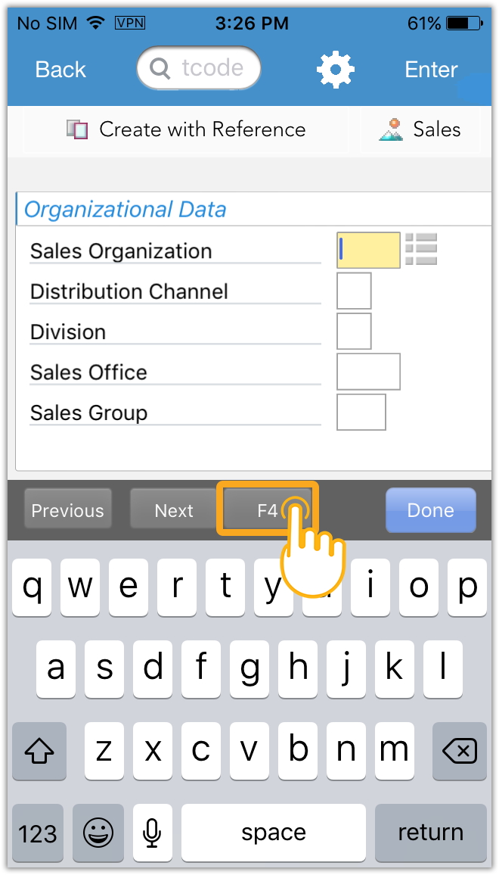Focus the Sales Office input box
The height and width of the screenshot is (875, 499).
[368, 372]
